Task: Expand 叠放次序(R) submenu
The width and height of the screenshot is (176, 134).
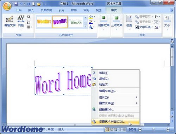Action: pyautogui.click(x=115, y=103)
